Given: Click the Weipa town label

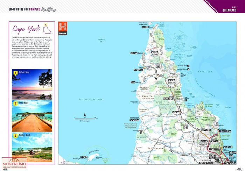Looking at the screenshot, I should click(141, 68).
